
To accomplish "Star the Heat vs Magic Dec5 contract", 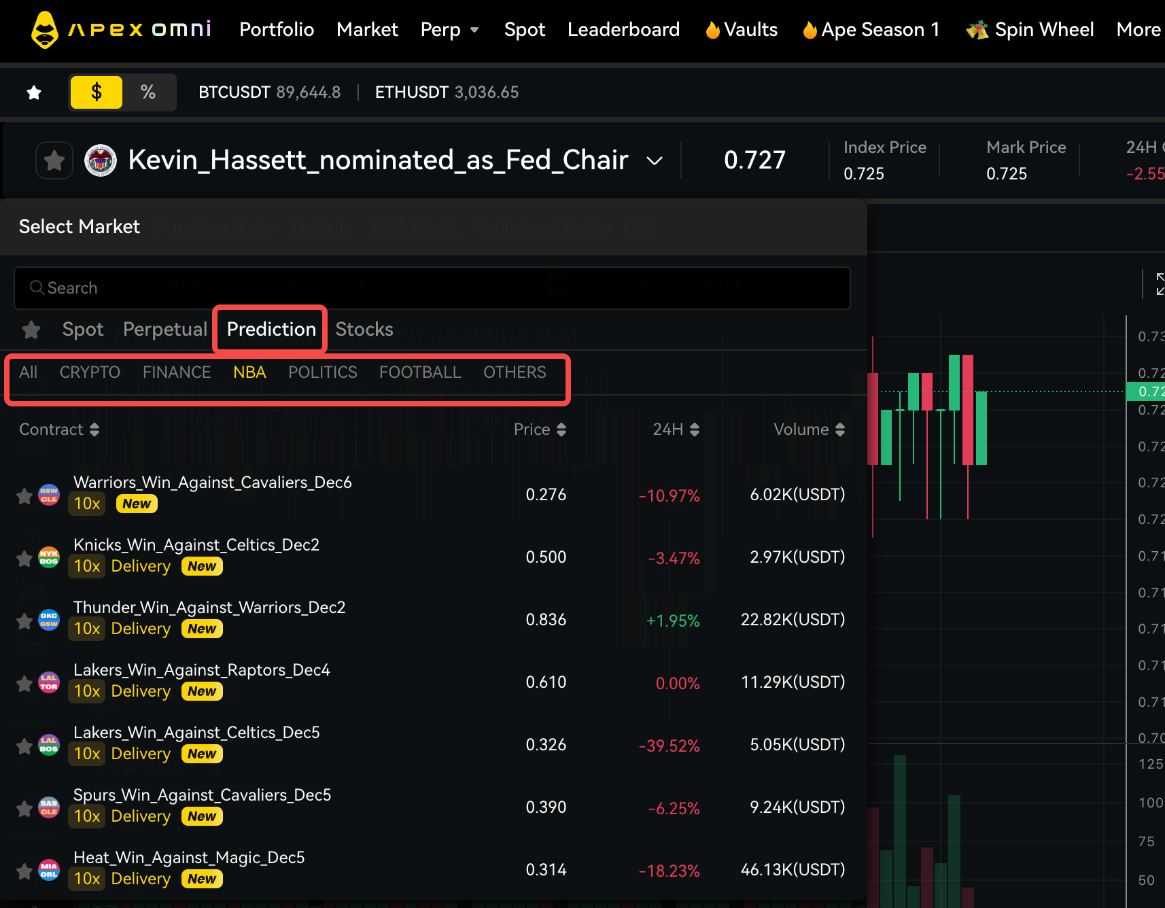I will pos(24,871).
